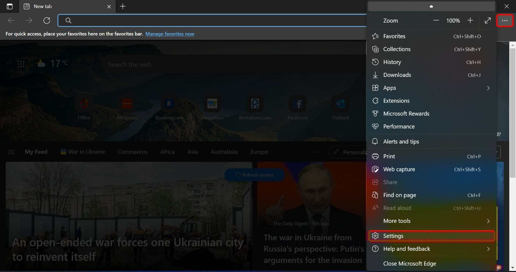Open a new tab with plus button
This screenshot has width=516, height=272.
coord(123,6)
